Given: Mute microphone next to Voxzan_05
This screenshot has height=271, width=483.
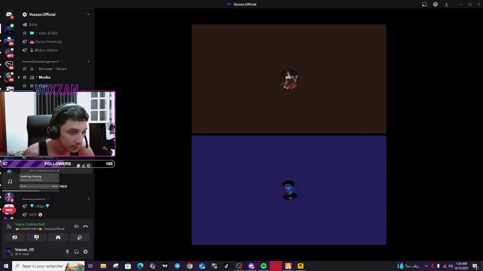Looking at the screenshot, I should tap(68, 252).
